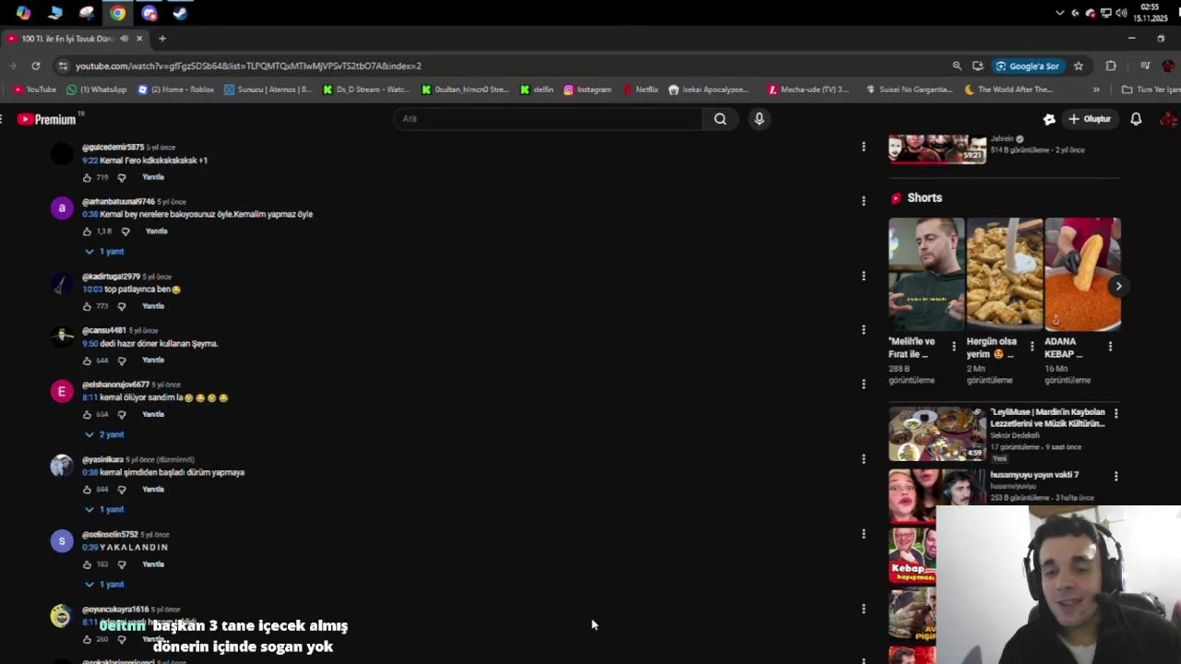Open the WhatsApp bookmark
1181x664 pixels.
pyautogui.click(x=97, y=89)
